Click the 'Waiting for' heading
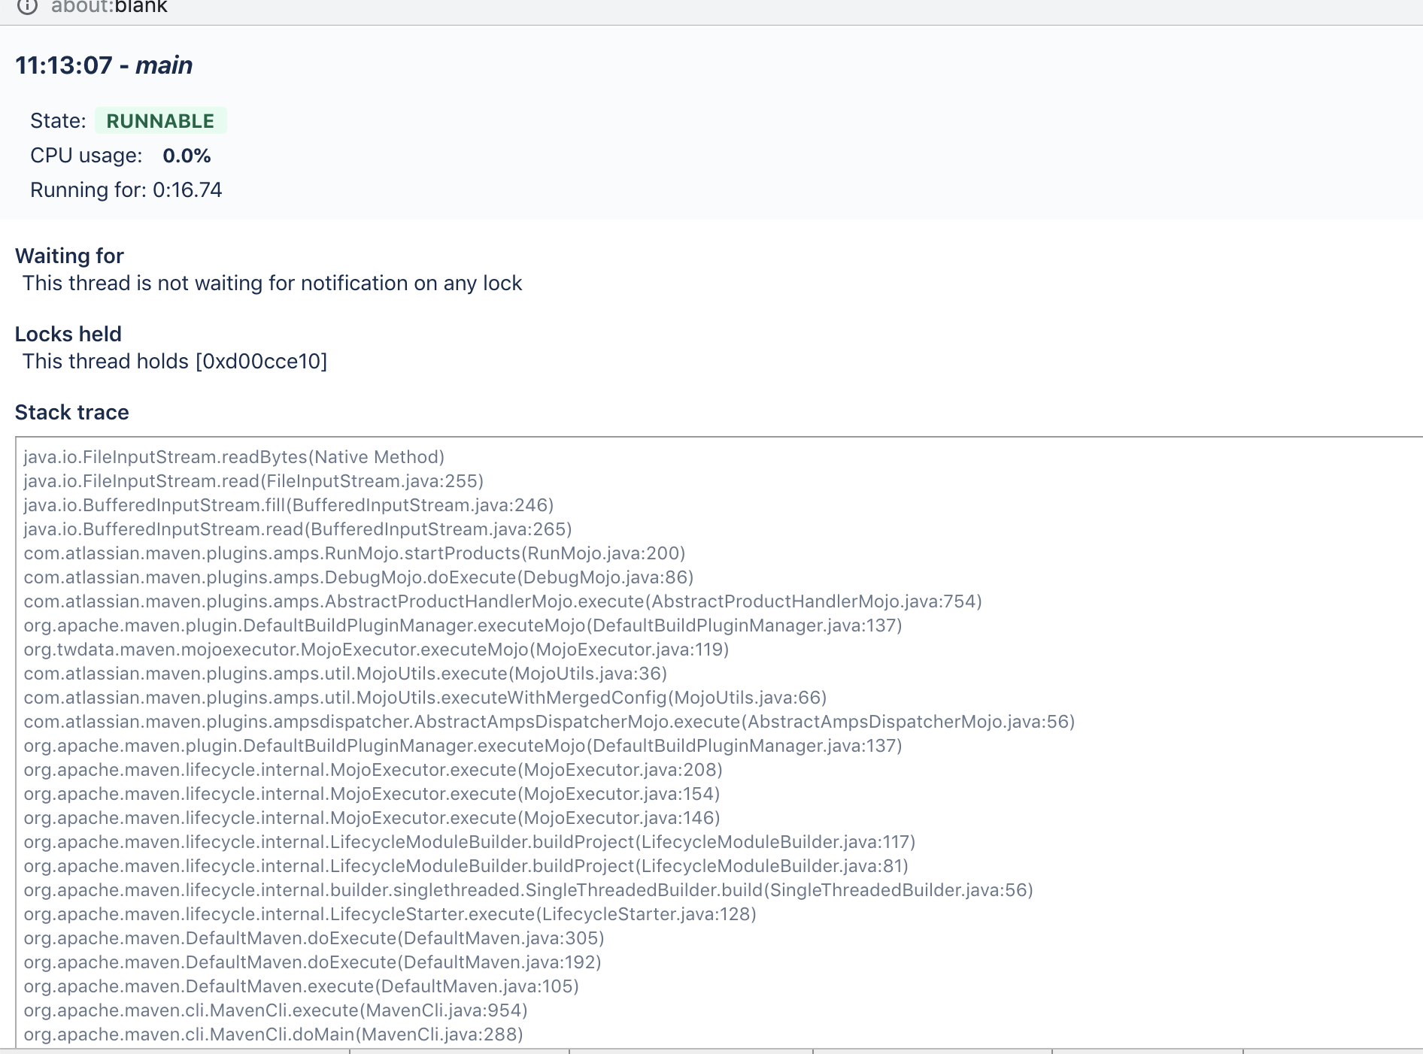 point(69,256)
